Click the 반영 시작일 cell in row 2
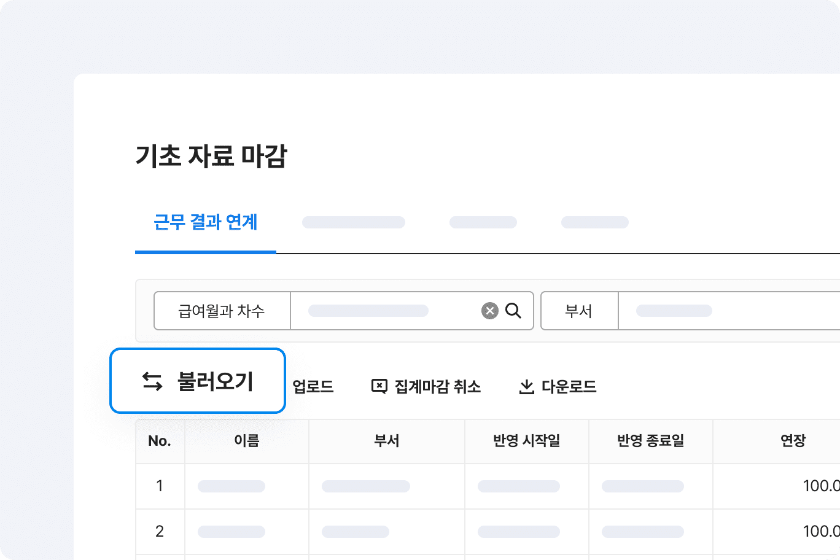Image resolution: width=840 pixels, height=560 pixels. 527,532
